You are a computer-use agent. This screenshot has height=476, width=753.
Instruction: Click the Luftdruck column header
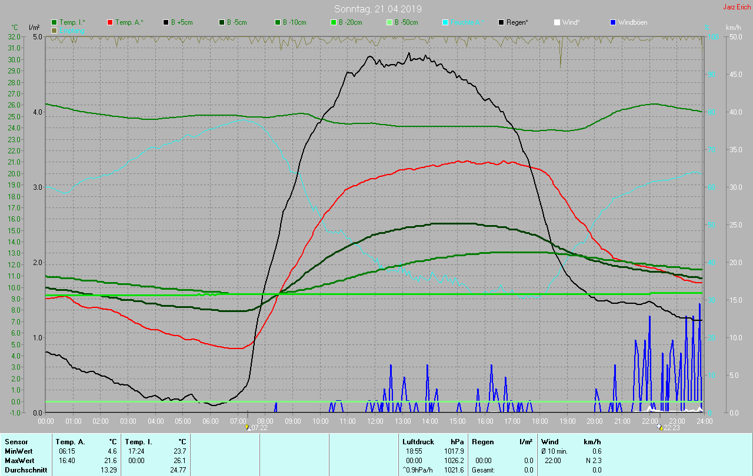coord(417,442)
